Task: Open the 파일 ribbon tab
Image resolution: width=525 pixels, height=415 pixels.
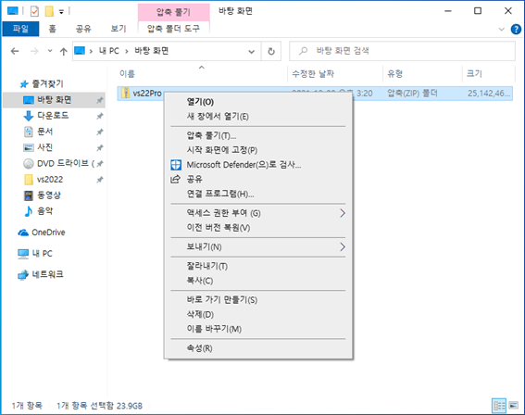Action: [20, 29]
